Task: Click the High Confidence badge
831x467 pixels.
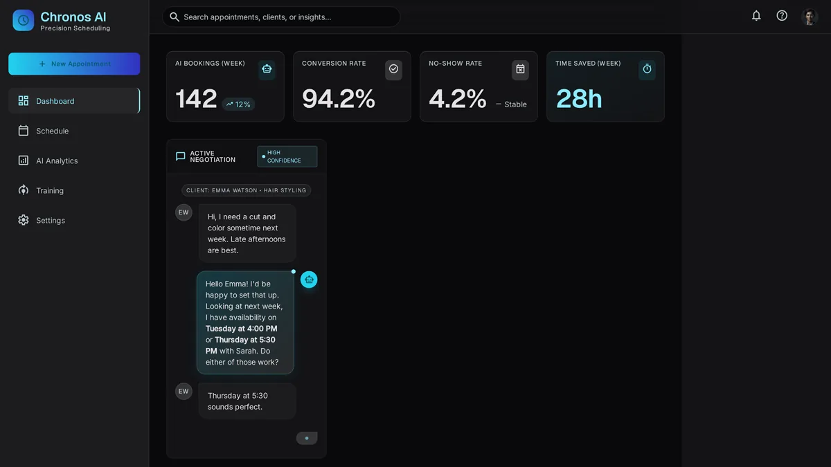Action: coord(287,156)
